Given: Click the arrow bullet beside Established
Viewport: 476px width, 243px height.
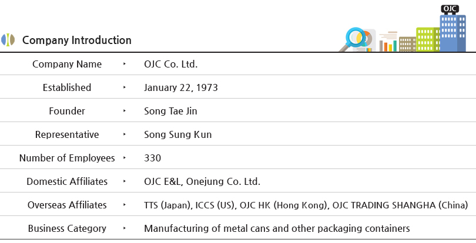Looking at the screenshot, I should coord(125,87).
